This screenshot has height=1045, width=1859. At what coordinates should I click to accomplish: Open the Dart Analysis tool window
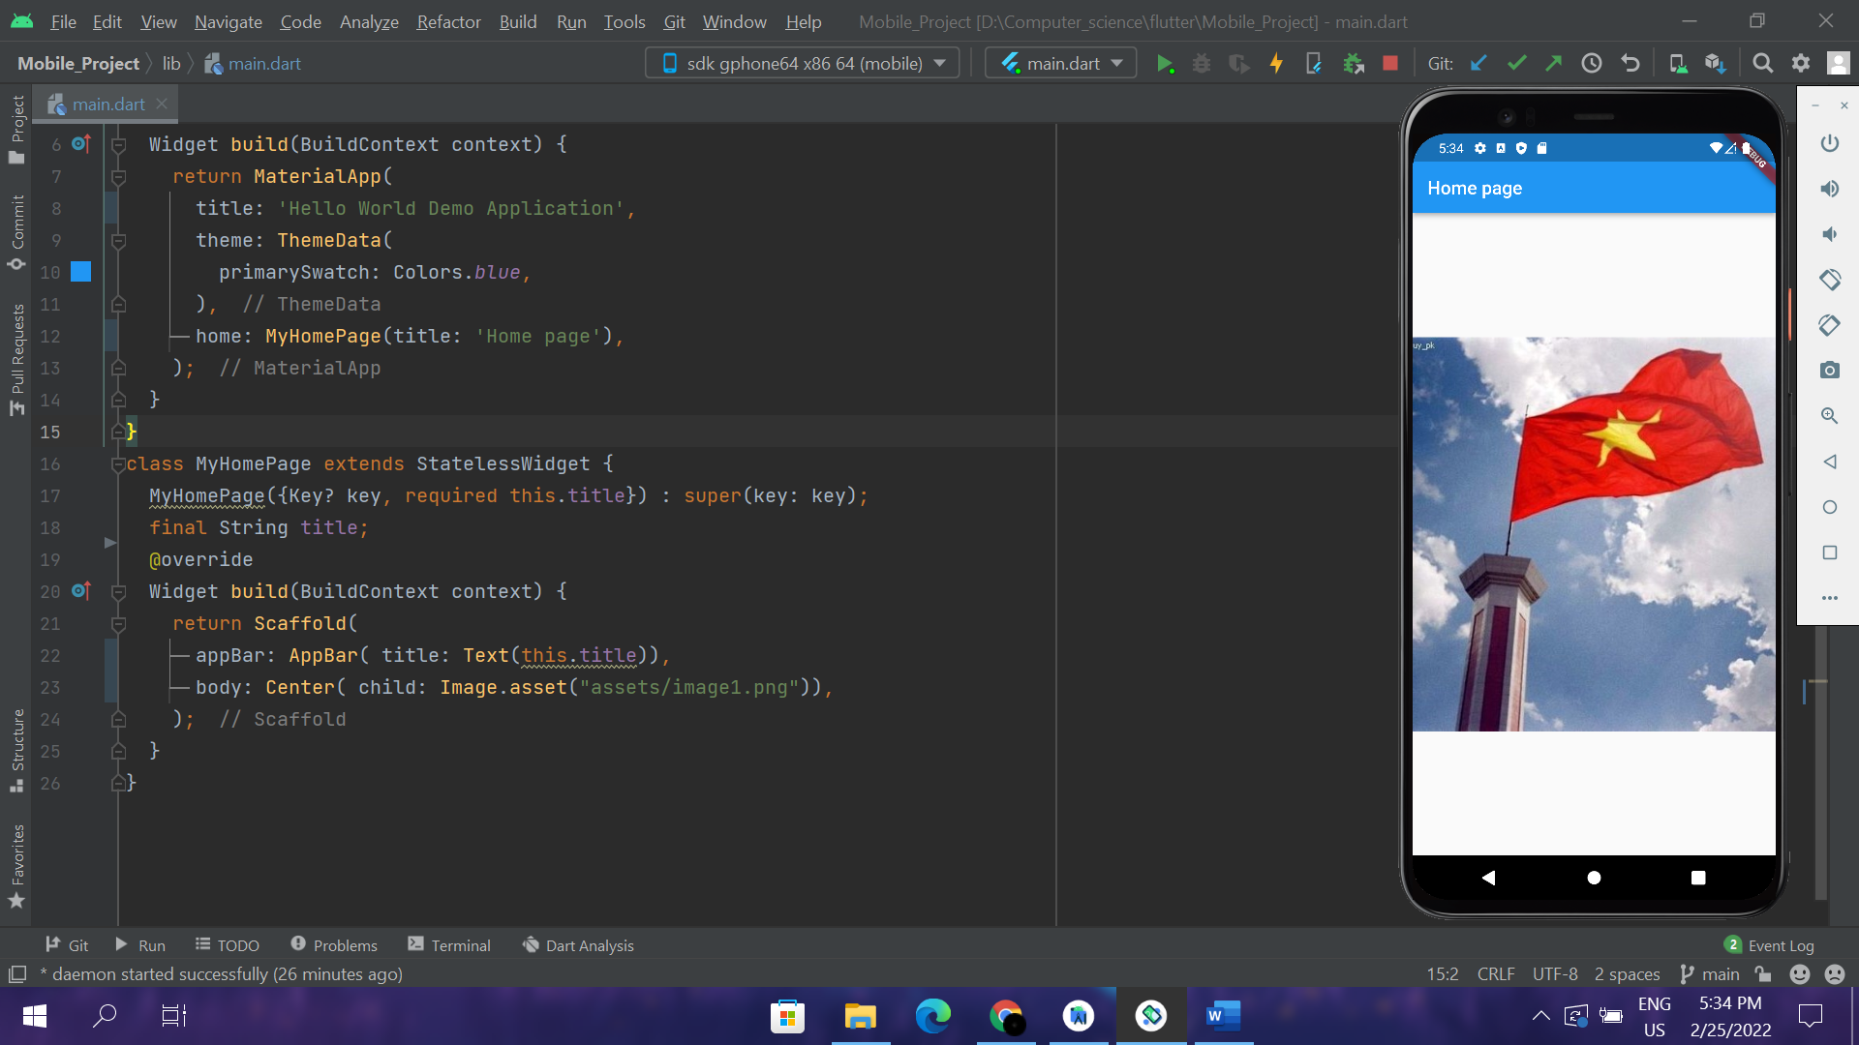point(578,945)
